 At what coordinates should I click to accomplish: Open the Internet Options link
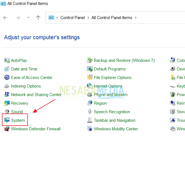click(108, 86)
